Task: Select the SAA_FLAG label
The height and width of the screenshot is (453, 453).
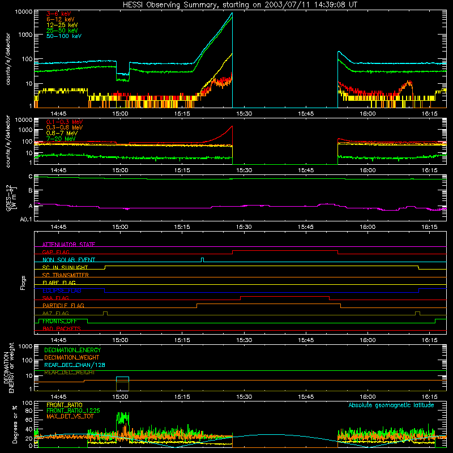Action: (x=55, y=298)
